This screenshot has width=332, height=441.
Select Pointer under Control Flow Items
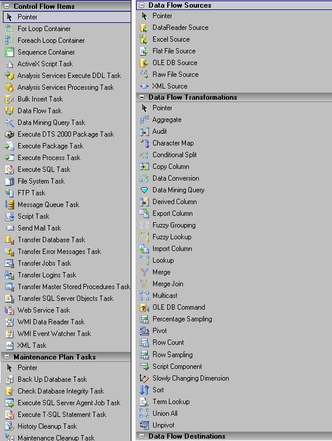67,17
